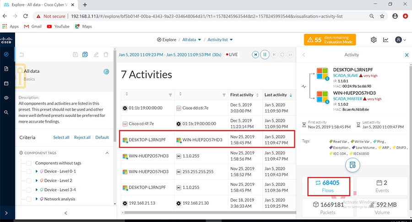Click the SCADA_MASTER tag link

point(347,99)
